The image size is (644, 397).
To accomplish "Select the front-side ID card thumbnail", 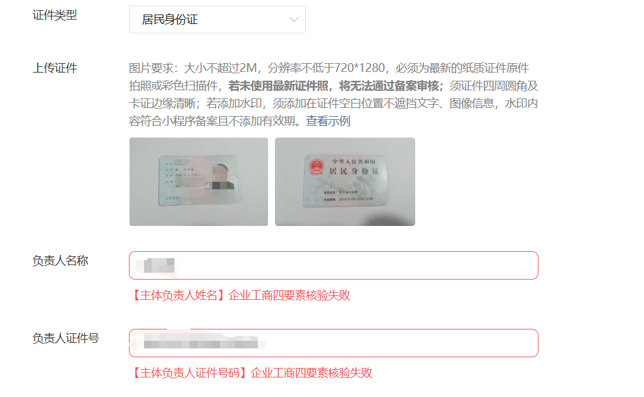I will [x=199, y=182].
